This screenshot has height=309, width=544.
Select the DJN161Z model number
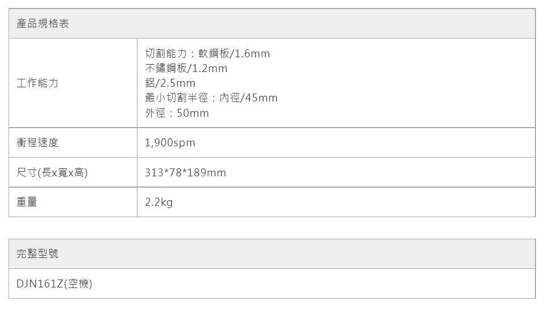(40, 283)
